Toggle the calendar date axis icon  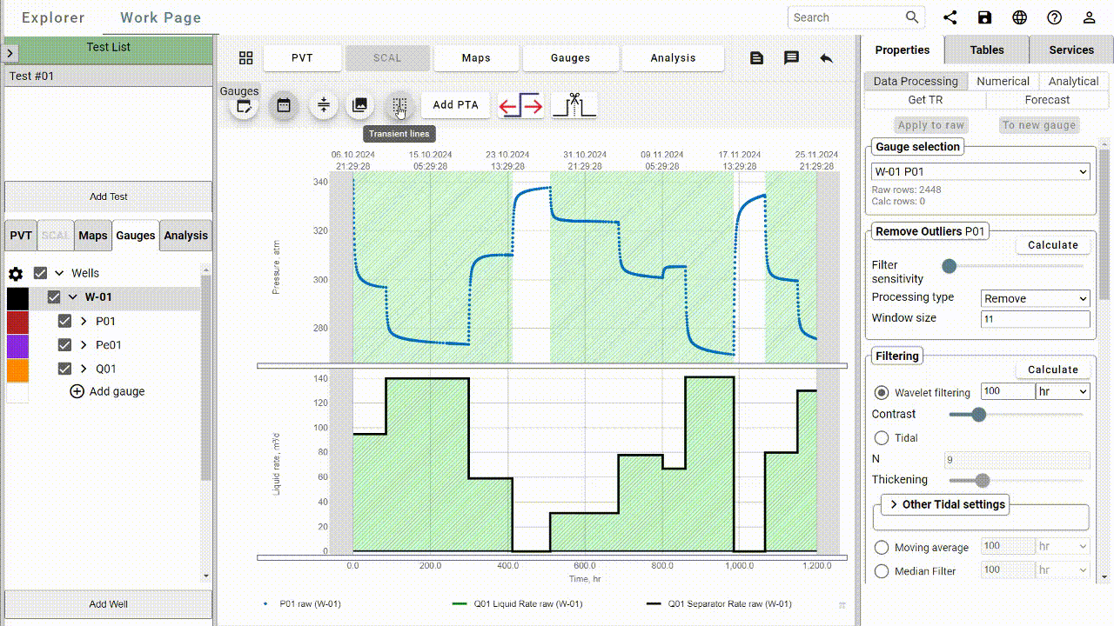point(284,105)
